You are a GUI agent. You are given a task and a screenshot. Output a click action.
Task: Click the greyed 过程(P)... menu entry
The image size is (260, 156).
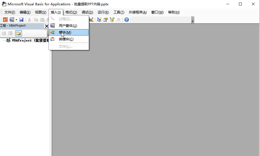coord(69,19)
